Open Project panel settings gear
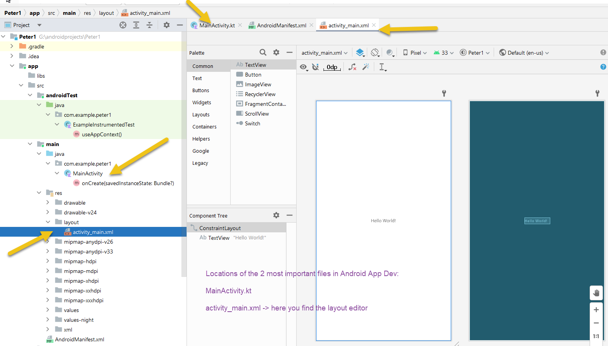Viewport: 608px width, 346px height. click(167, 25)
